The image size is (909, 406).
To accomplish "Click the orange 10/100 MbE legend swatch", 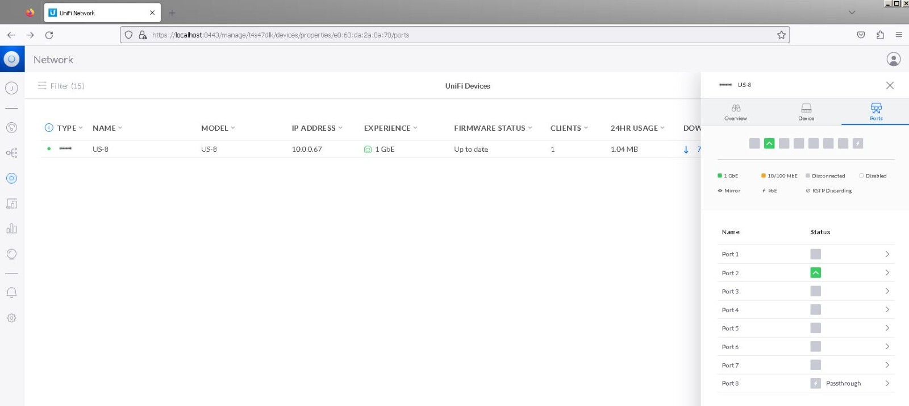I will coord(764,176).
